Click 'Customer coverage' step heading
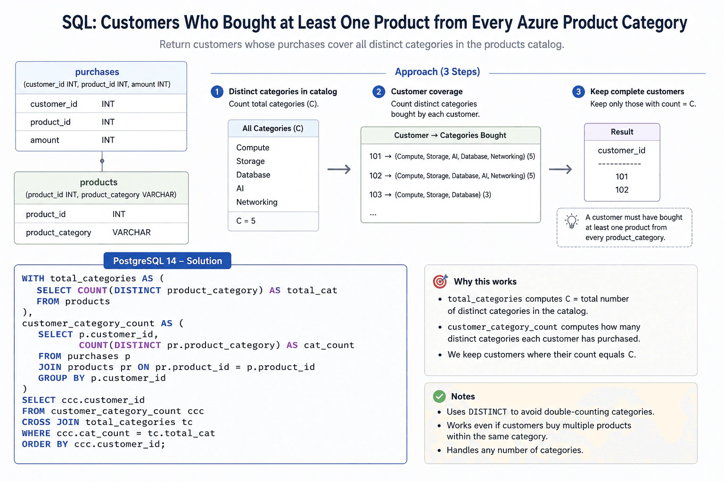 pyautogui.click(x=427, y=91)
